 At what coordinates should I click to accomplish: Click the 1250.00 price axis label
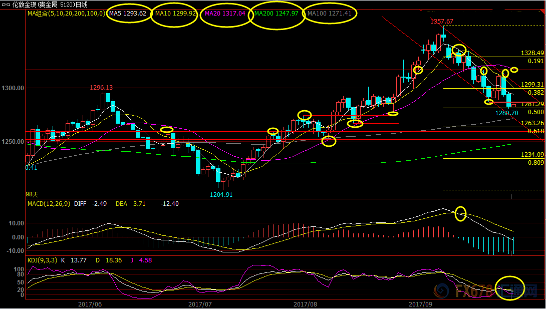(13, 142)
